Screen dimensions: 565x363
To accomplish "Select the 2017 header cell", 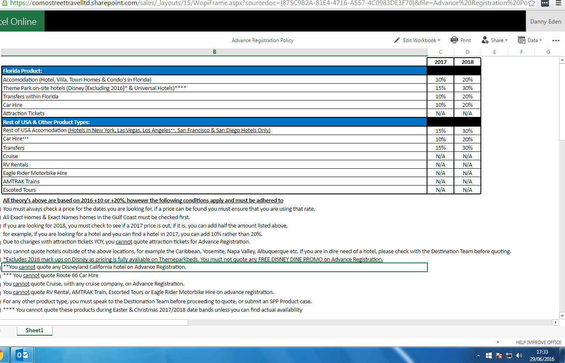I will pos(440,62).
